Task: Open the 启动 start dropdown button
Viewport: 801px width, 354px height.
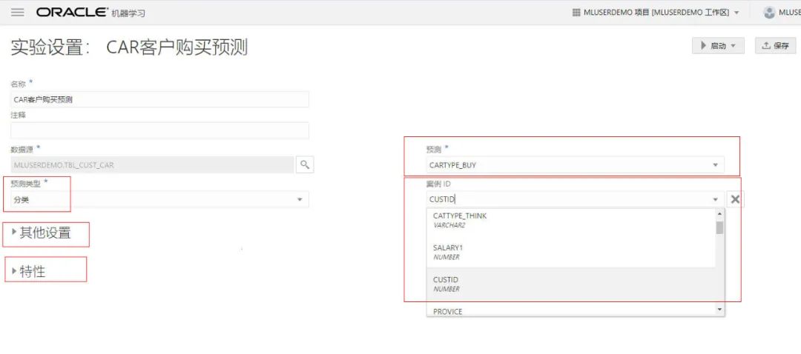Action: coord(718,46)
